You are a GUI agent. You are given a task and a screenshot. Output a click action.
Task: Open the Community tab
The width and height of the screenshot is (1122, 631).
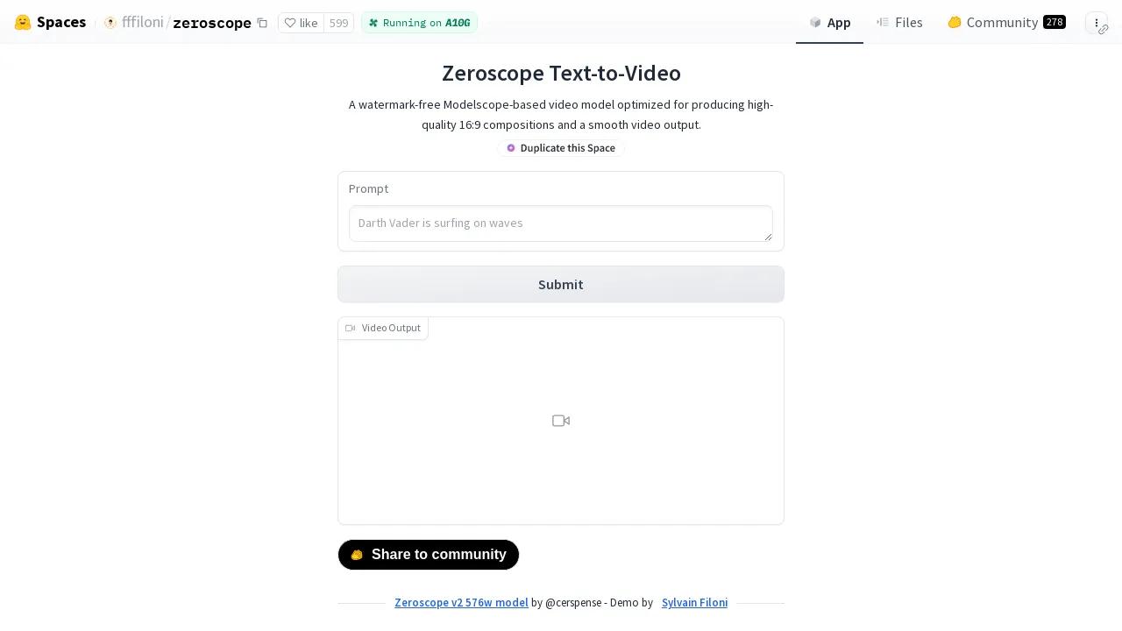click(x=1005, y=23)
